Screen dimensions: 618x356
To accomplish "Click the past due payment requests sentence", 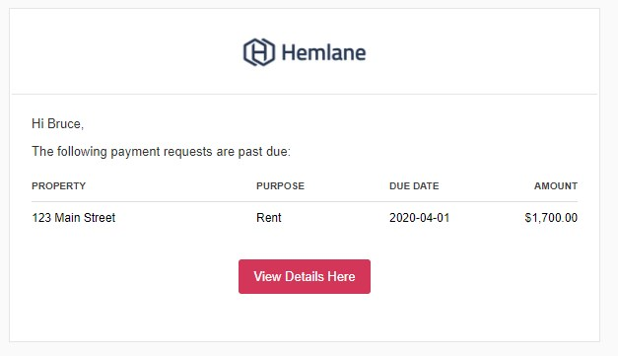I will [x=161, y=152].
